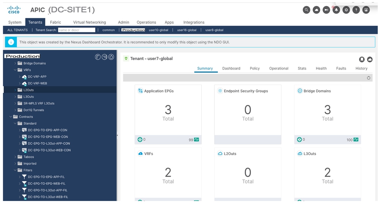Open the help question mark icon

click(x=356, y=10)
